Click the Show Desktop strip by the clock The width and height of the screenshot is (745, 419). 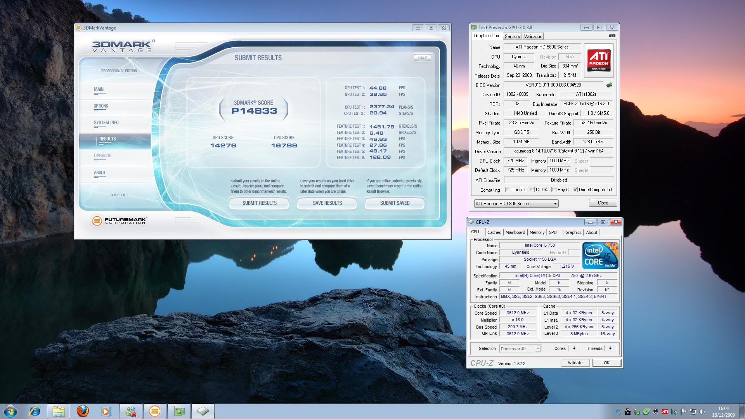[742, 411]
